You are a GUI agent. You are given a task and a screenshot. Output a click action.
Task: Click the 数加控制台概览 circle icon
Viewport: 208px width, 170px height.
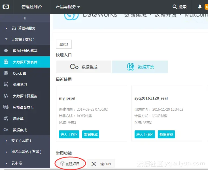pos(6,51)
